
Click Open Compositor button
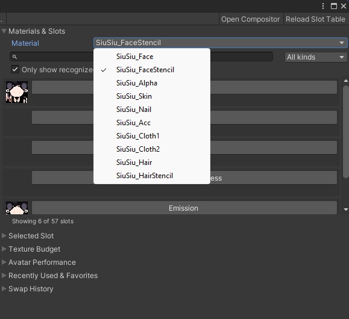click(251, 19)
